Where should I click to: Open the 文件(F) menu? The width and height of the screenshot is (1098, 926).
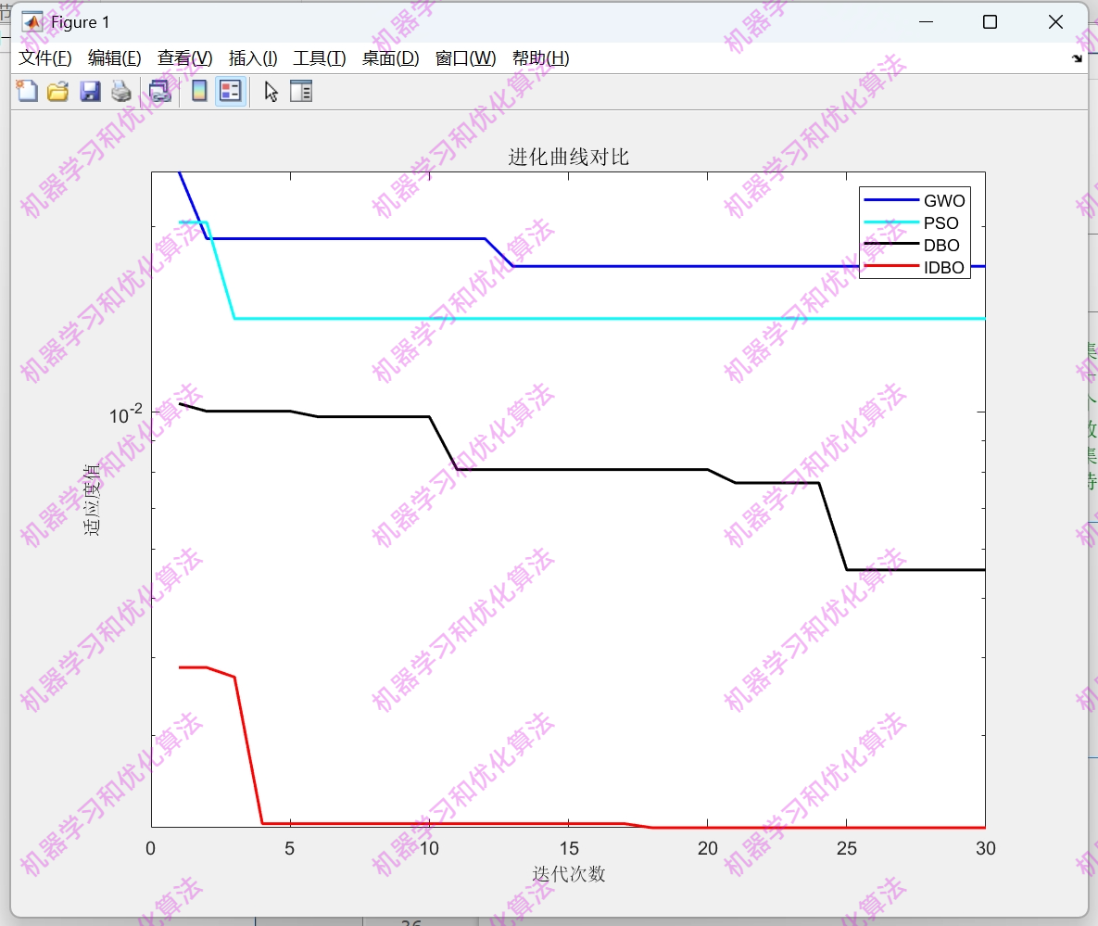(44, 58)
